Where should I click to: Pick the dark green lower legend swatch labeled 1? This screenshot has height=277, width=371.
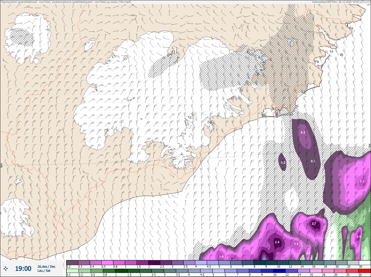121,271
